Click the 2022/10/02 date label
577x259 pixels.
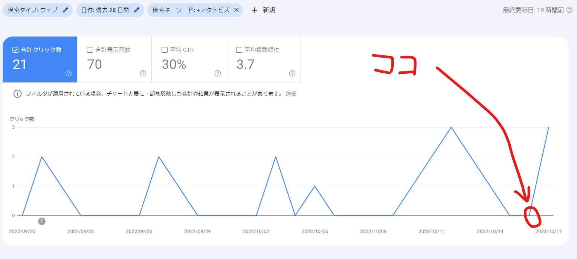coord(256,231)
